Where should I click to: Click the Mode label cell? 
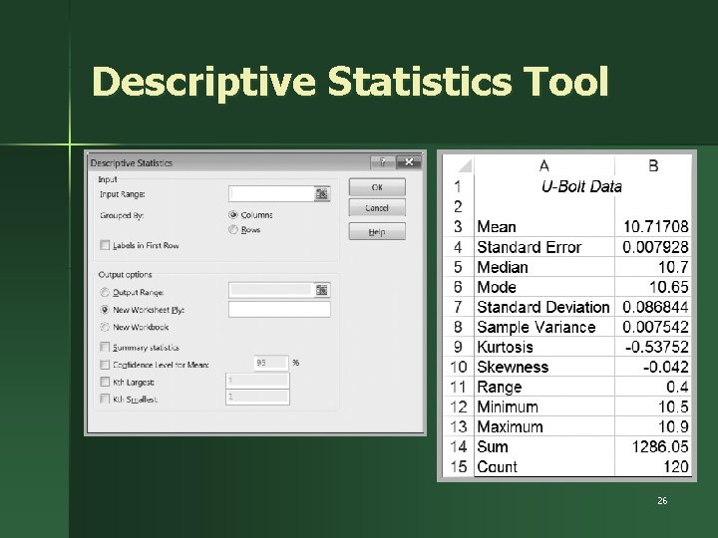[x=544, y=287]
